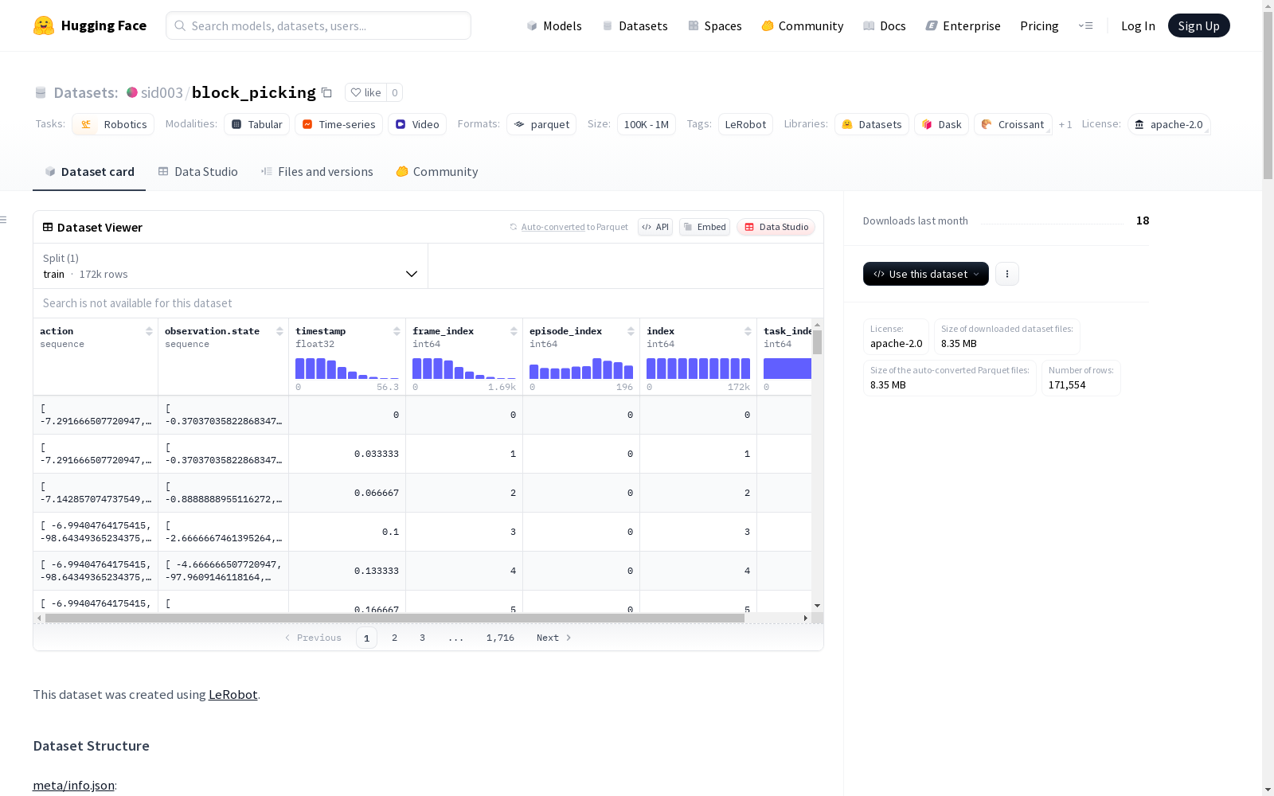Open the meta/info.json link
The height and width of the screenshot is (796, 1274).
[x=73, y=785]
